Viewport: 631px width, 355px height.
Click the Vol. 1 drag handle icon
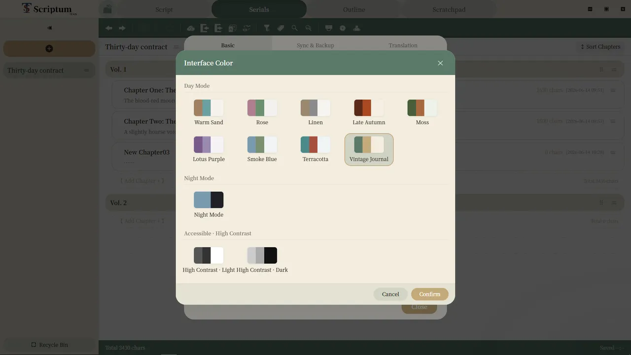(x=601, y=70)
